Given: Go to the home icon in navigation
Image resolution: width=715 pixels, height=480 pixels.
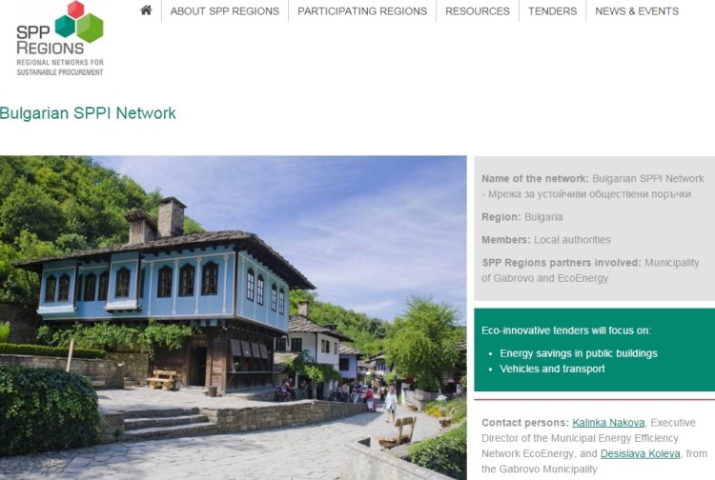Looking at the screenshot, I should pos(146,10).
